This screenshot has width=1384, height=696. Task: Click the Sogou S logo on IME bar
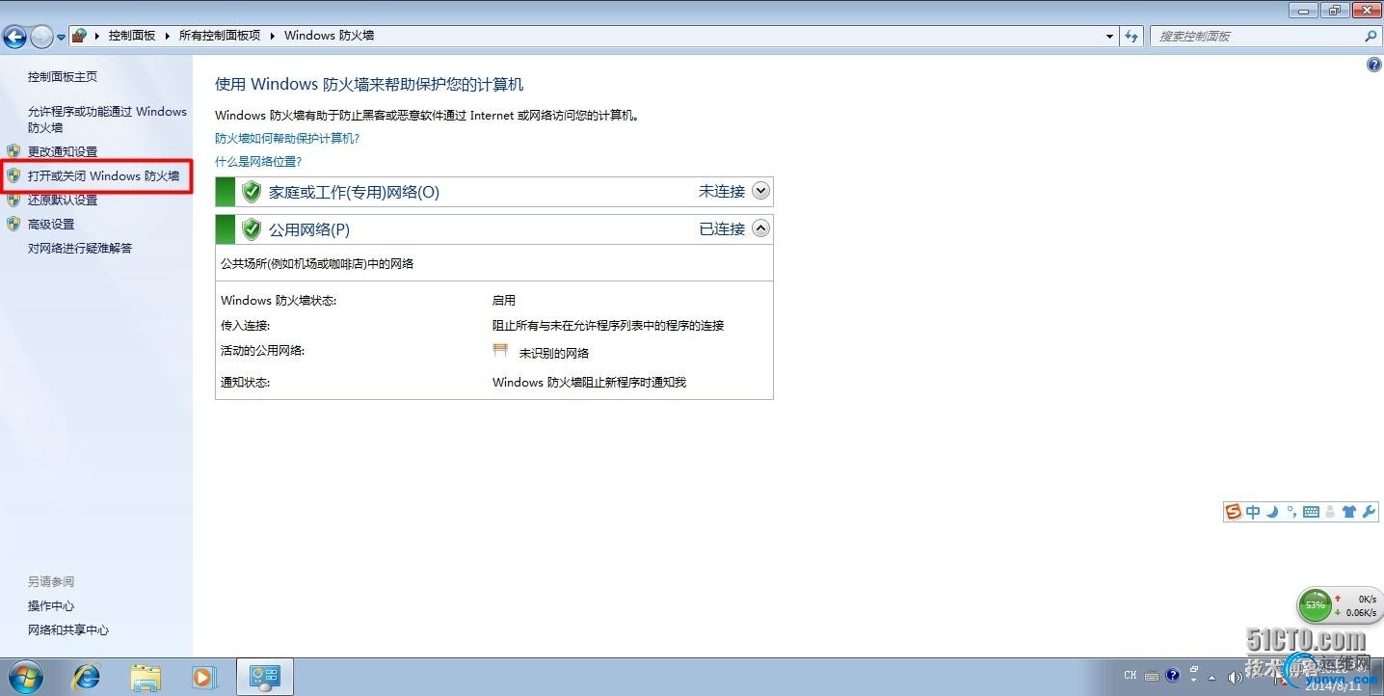tap(1234, 512)
